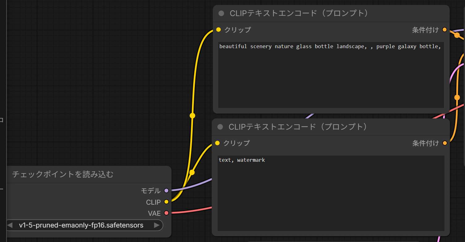Image resolution: width=465 pixels, height=242 pixels.
Task: Click into the beautiful scenery prompt text box
Action: tap(331, 75)
